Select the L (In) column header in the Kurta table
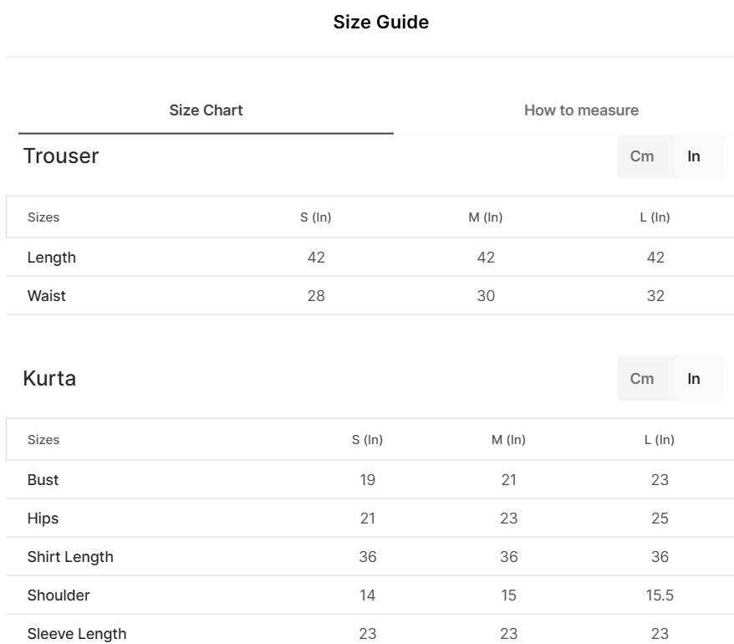The width and height of the screenshot is (734, 644). (x=659, y=440)
